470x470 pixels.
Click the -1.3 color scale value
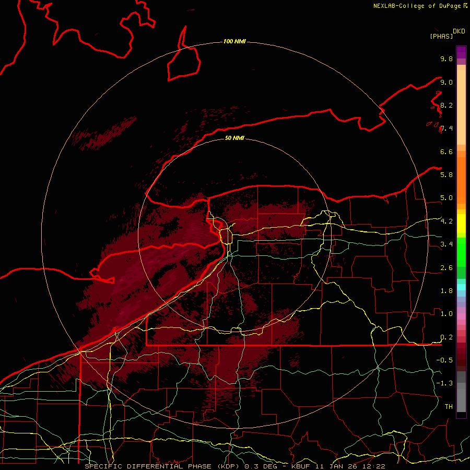click(x=444, y=383)
